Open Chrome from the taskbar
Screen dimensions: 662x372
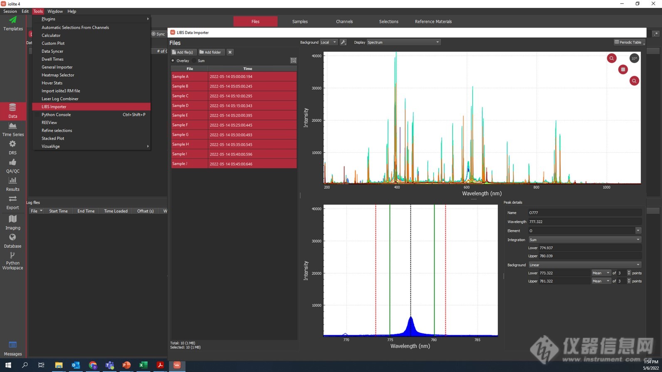coord(93,365)
